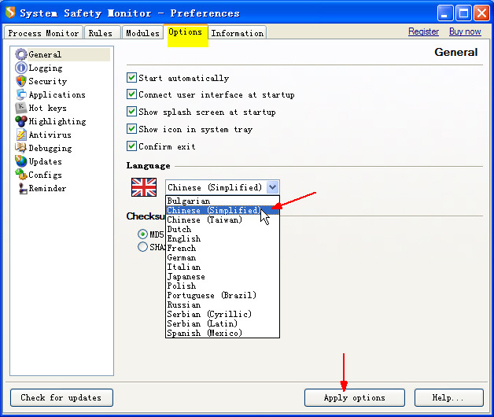Click Check for updates button

click(x=61, y=397)
